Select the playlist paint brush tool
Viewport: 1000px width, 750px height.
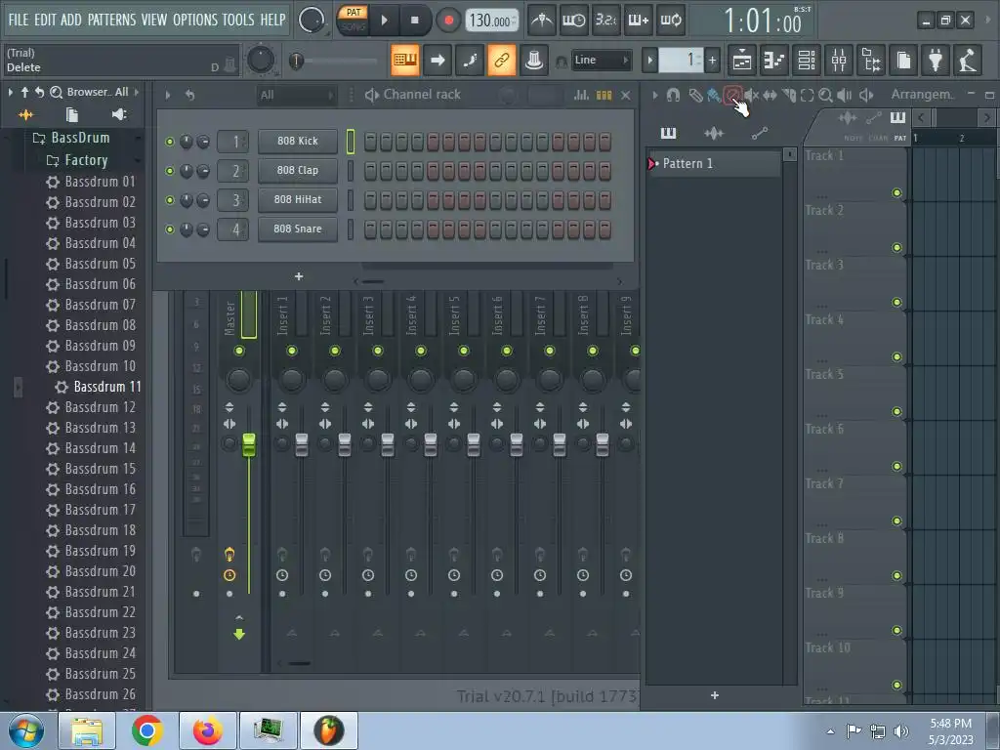click(714, 95)
